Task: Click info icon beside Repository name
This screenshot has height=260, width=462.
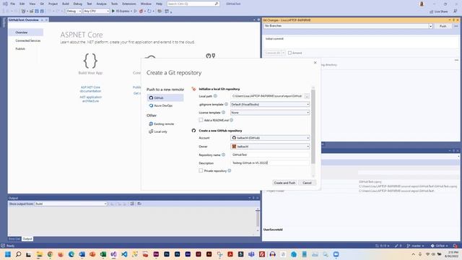Action: click(223, 155)
